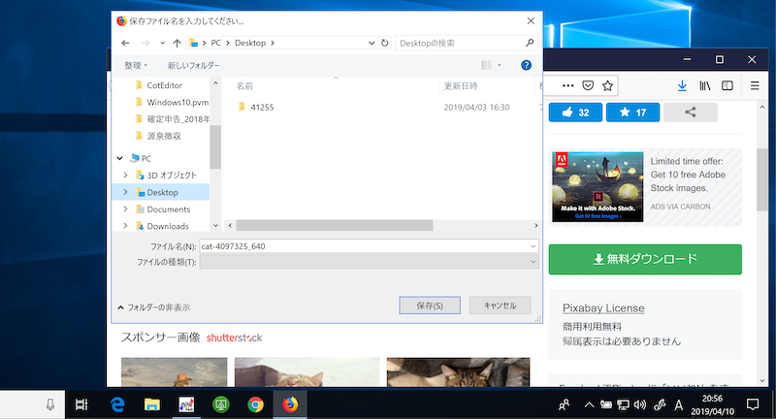Image resolution: width=776 pixels, height=419 pixels.
Task: Click the キャンセル button
Action: (x=500, y=306)
